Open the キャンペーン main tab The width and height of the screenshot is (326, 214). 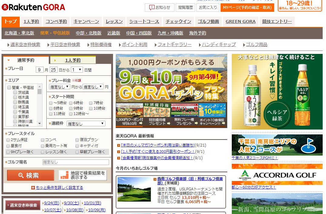86,21
